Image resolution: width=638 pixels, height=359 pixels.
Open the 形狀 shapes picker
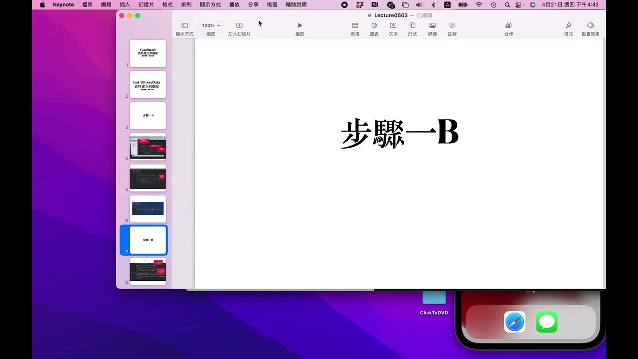pyautogui.click(x=412, y=29)
